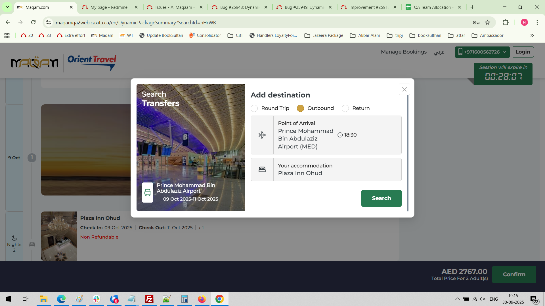Image resolution: width=545 pixels, height=306 pixels.
Task: Reload the page with the refresh icon
Action: (x=33, y=22)
